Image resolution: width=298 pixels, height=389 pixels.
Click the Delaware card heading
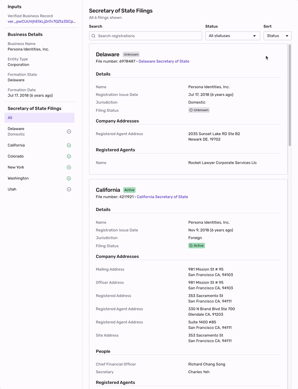(108, 54)
